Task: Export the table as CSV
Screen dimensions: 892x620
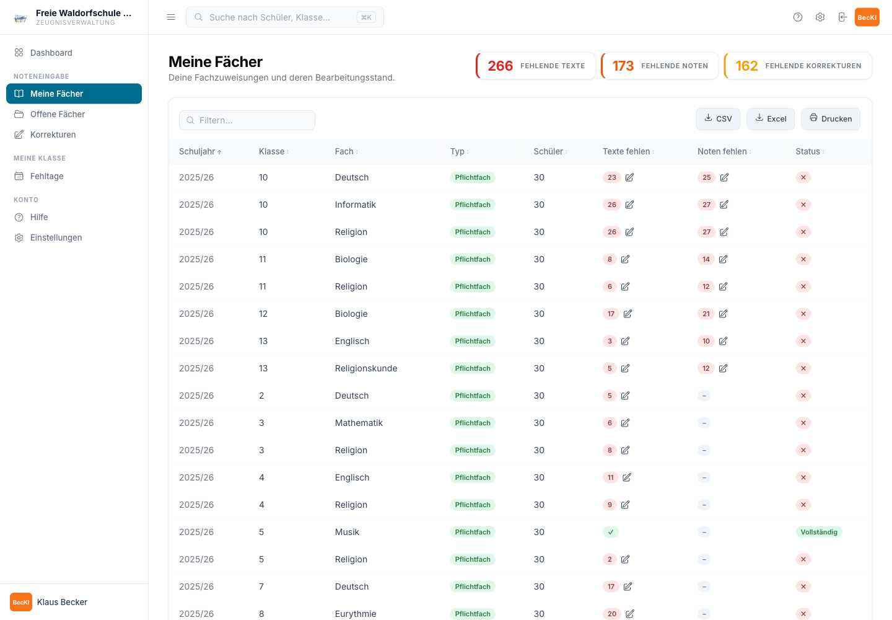Action: point(719,118)
